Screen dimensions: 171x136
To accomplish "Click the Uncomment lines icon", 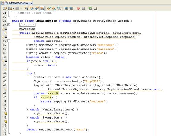I will [95, 9].
